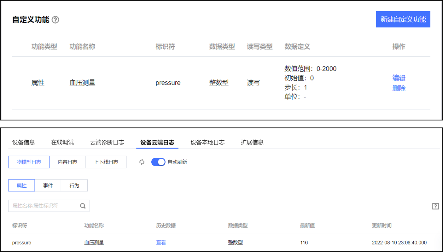Viewport: 443px width, 252px height.
Task: Click the 初始值: 0 text
Action: (299, 78)
